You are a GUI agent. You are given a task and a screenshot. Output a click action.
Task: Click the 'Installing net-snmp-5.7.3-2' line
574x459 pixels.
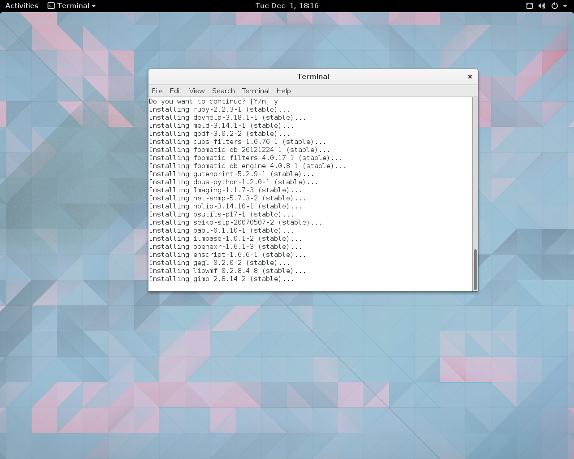click(227, 198)
